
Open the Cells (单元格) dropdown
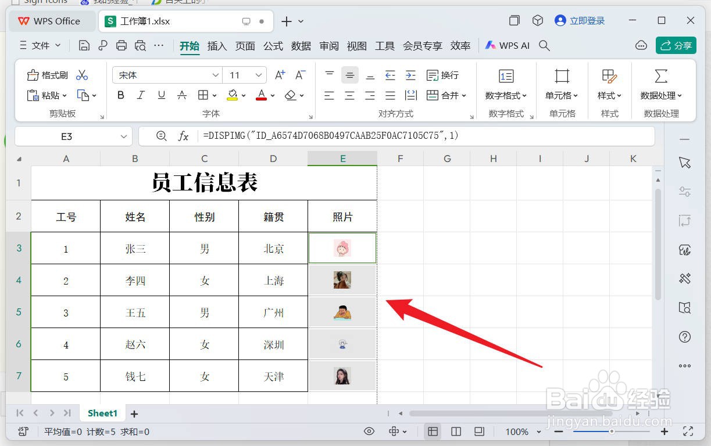pos(562,95)
